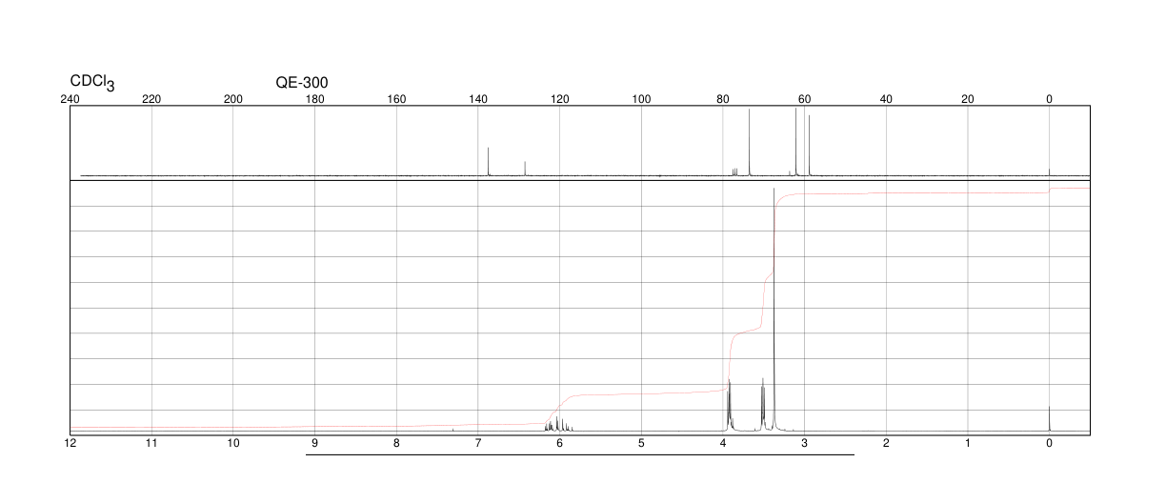The height and width of the screenshot is (503, 1166).
Task: Click the 0 ppm carbon axis label
Action: (1049, 99)
